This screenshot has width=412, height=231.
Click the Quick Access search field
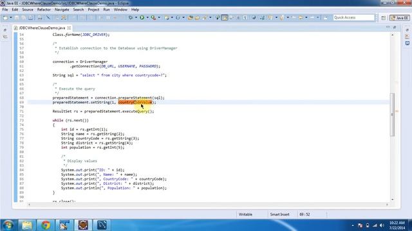coord(353,17)
